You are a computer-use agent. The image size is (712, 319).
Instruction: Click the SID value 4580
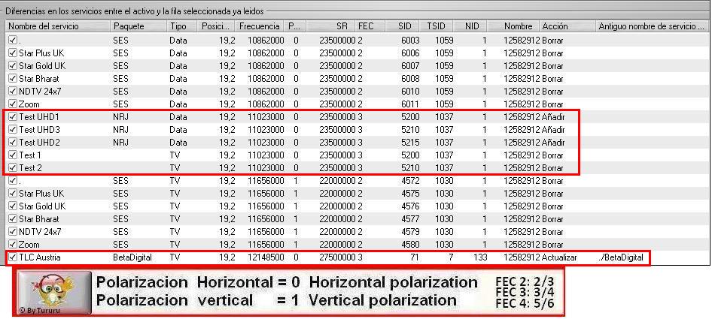pyautogui.click(x=410, y=244)
